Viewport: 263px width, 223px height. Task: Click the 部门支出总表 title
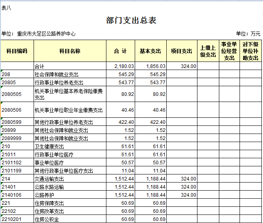131,20
